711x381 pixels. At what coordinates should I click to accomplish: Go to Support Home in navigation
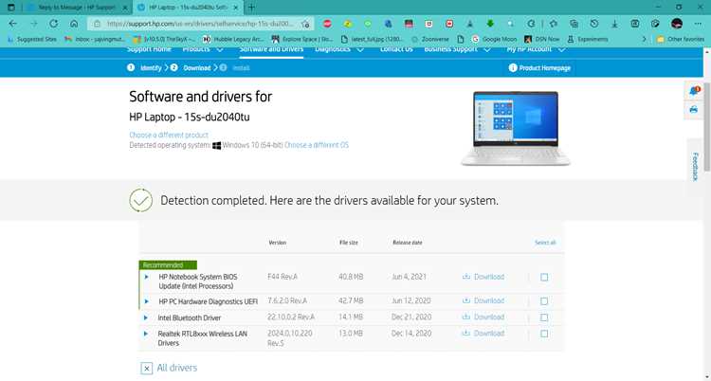149,49
